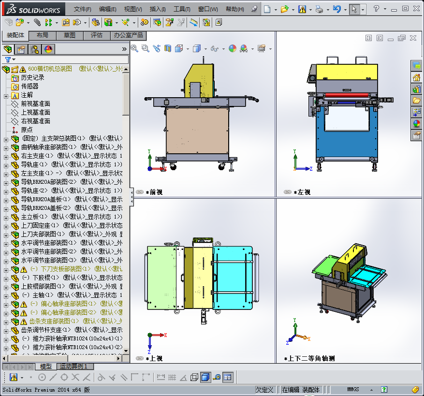Open Design Library icon in task pane

[x=416, y=89]
